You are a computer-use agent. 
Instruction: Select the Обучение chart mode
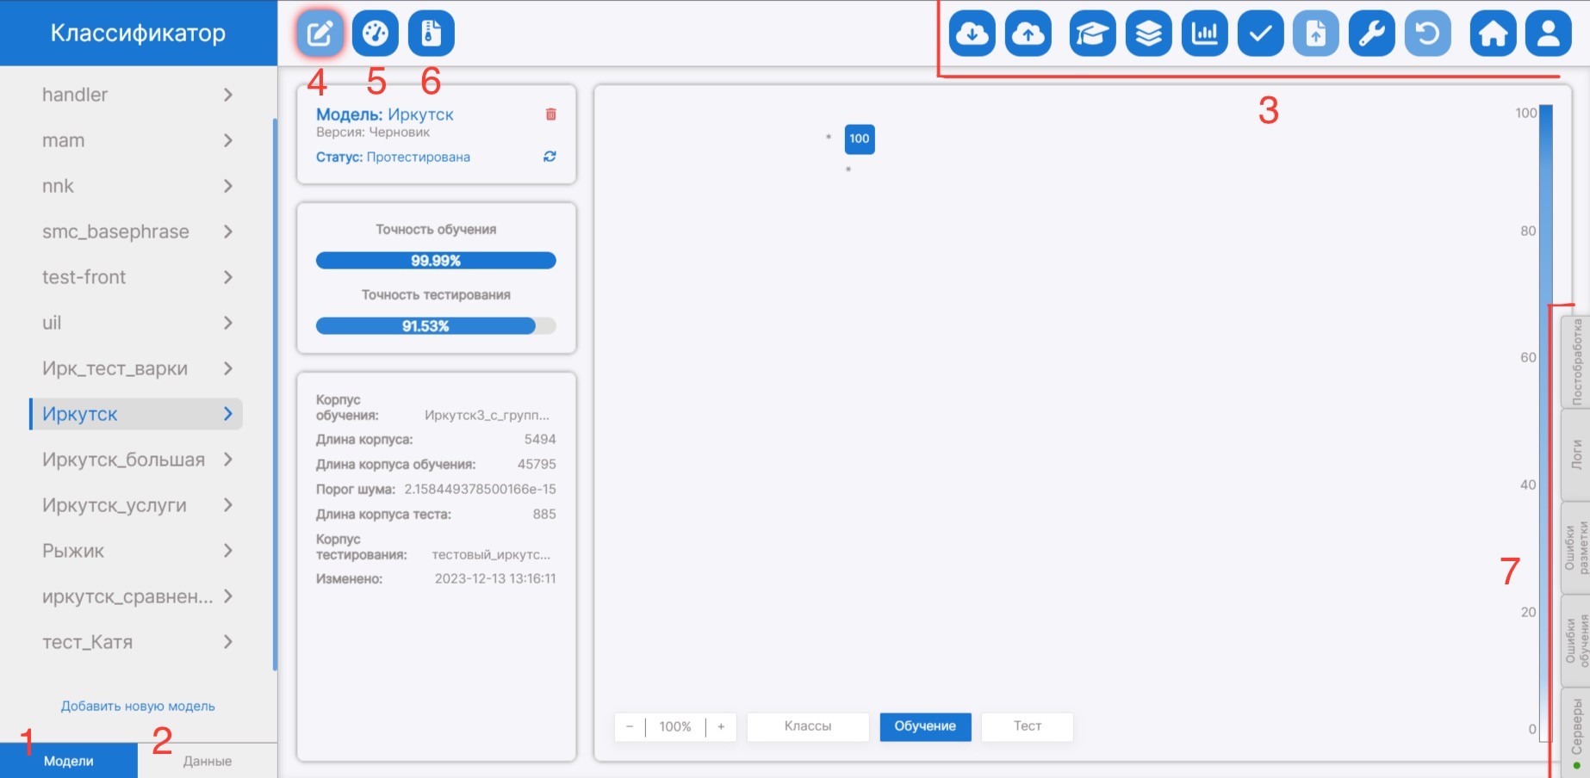coord(924,726)
